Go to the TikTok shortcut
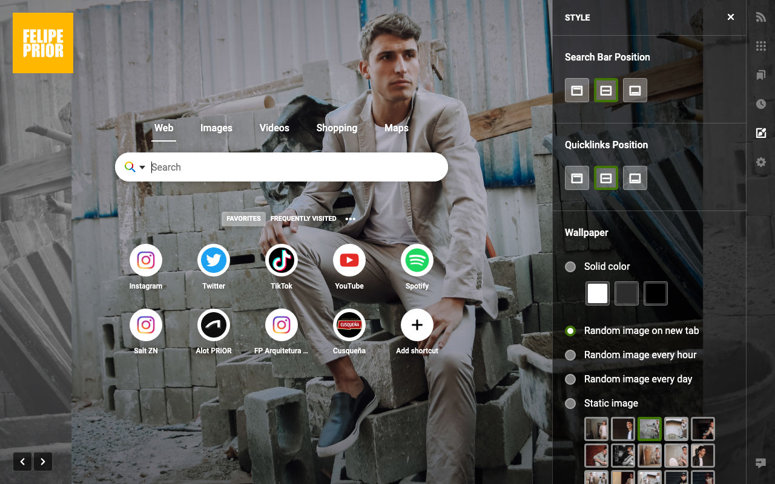This screenshot has height=484, width=775. [x=282, y=260]
